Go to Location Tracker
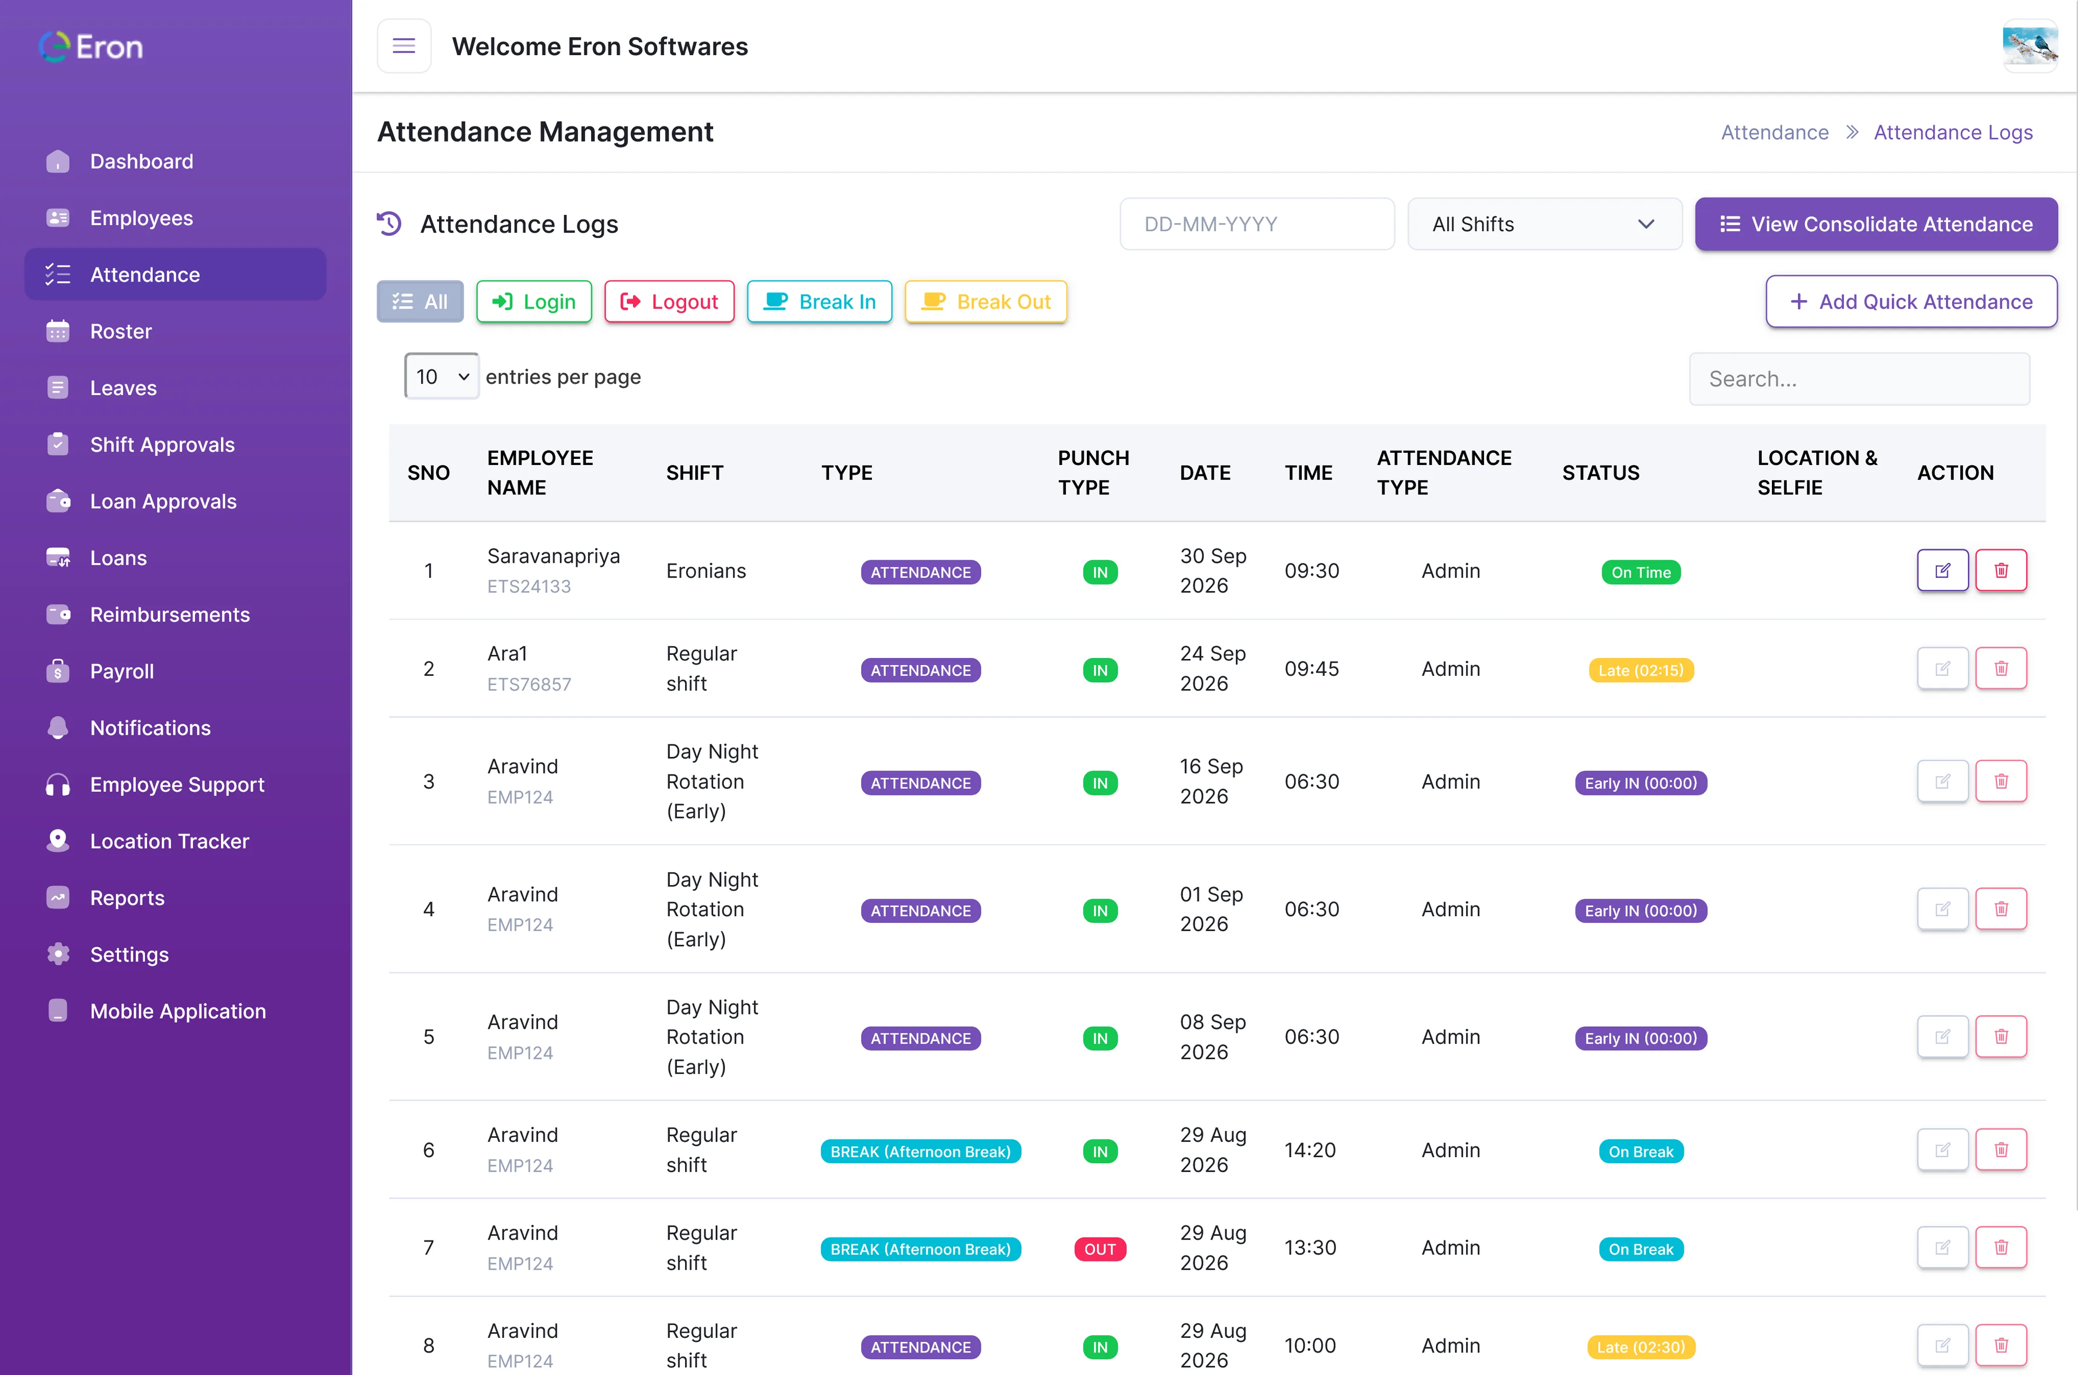The image size is (2078, 1375). [x=175, y=842]
